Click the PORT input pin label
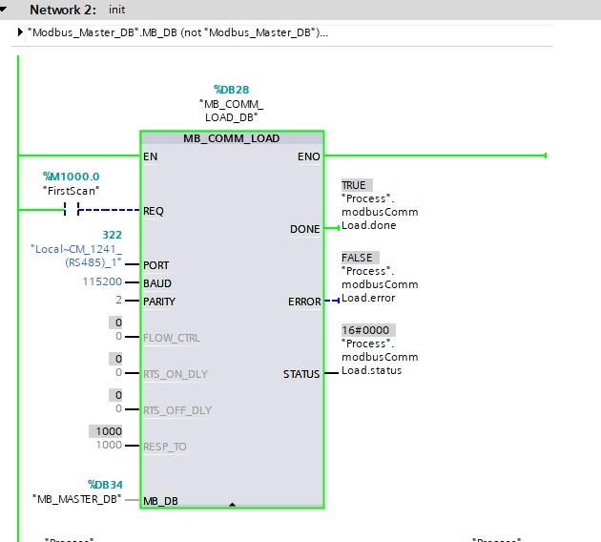 [156, 265]
